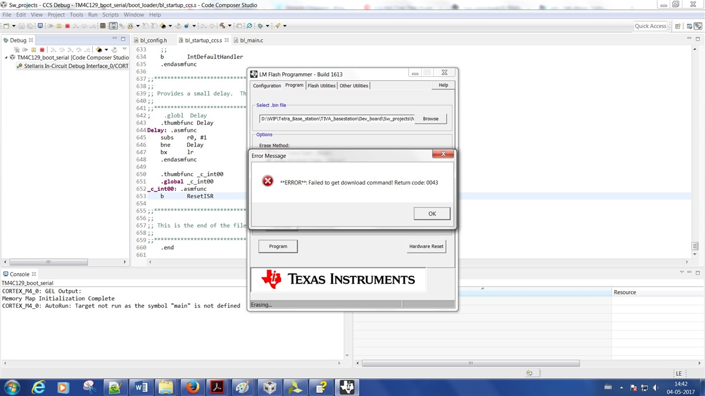Maximize the Debug view panel
Viewport: 705px width, 396px height.
point(123,39)
